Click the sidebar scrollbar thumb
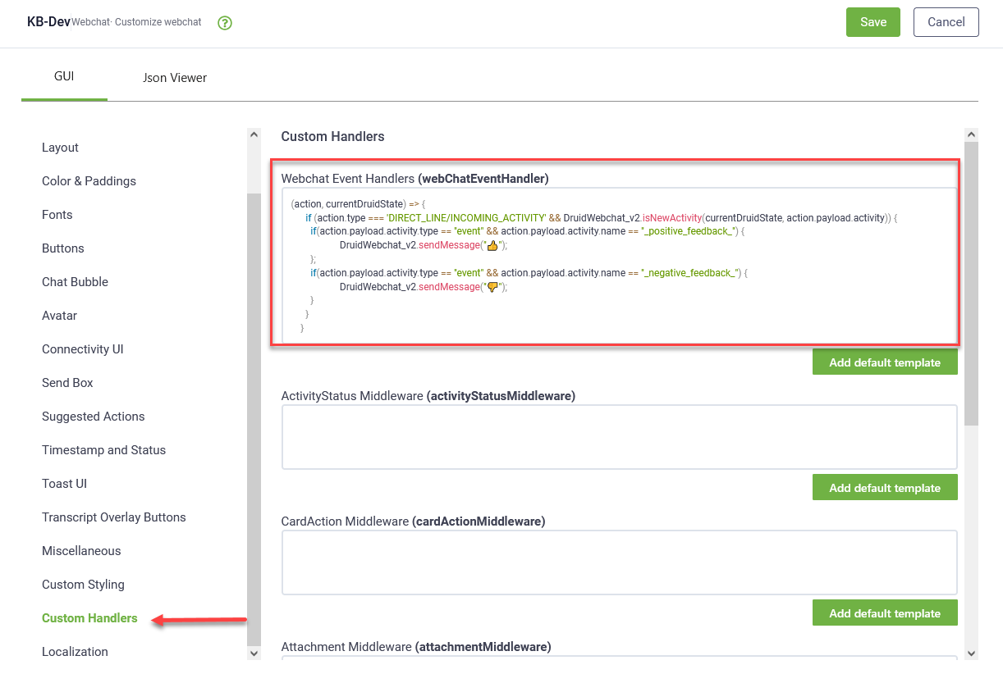The height and width of the screenshot is (674, 1003). click(x=254, y=420)
